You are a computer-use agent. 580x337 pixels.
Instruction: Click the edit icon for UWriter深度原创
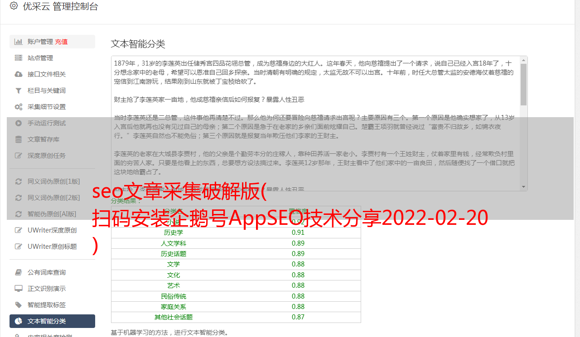19,230
